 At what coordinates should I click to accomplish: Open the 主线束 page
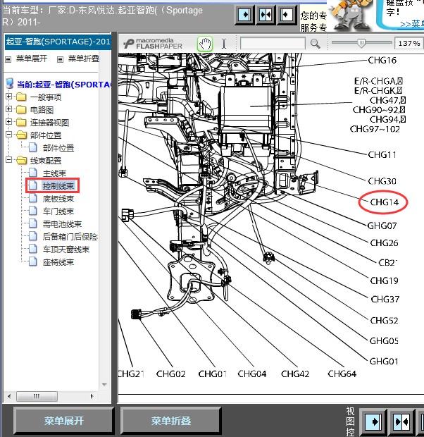54,173
